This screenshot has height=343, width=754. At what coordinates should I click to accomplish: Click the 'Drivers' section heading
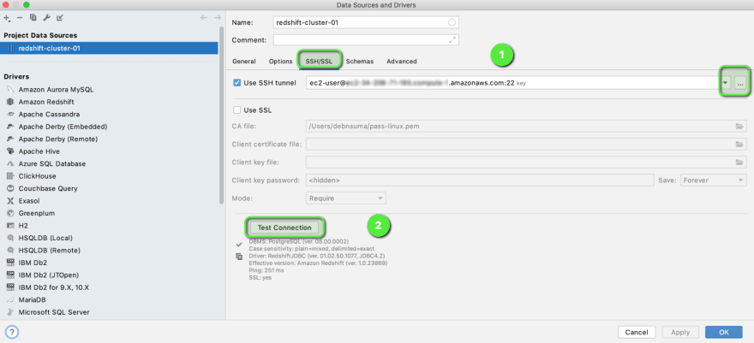point(16,77)
